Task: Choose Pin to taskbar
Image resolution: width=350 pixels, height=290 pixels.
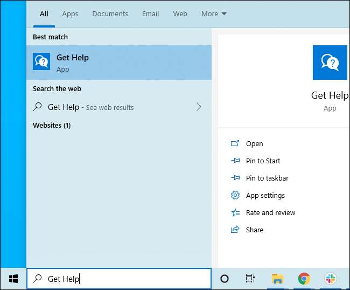Action: pos(267,178)
